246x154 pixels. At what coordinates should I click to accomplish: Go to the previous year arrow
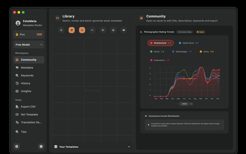coord(177,104)
